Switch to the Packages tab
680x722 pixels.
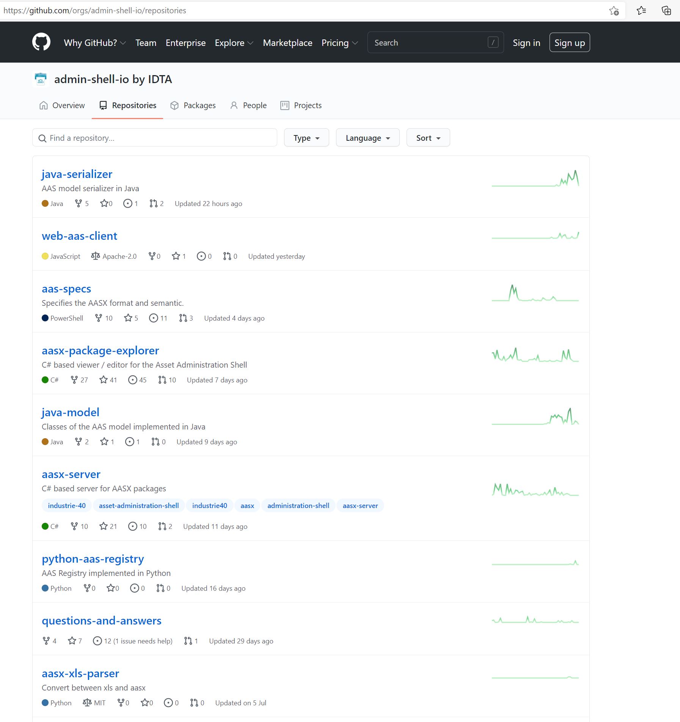[193, 105]
